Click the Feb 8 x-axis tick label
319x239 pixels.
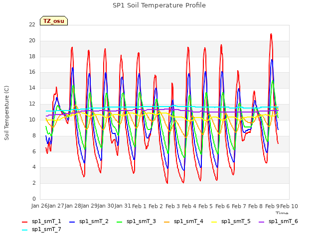[x=256, y=206]
